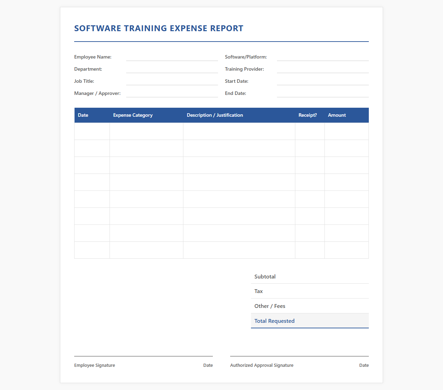Click the Department input line

[172, 69]
